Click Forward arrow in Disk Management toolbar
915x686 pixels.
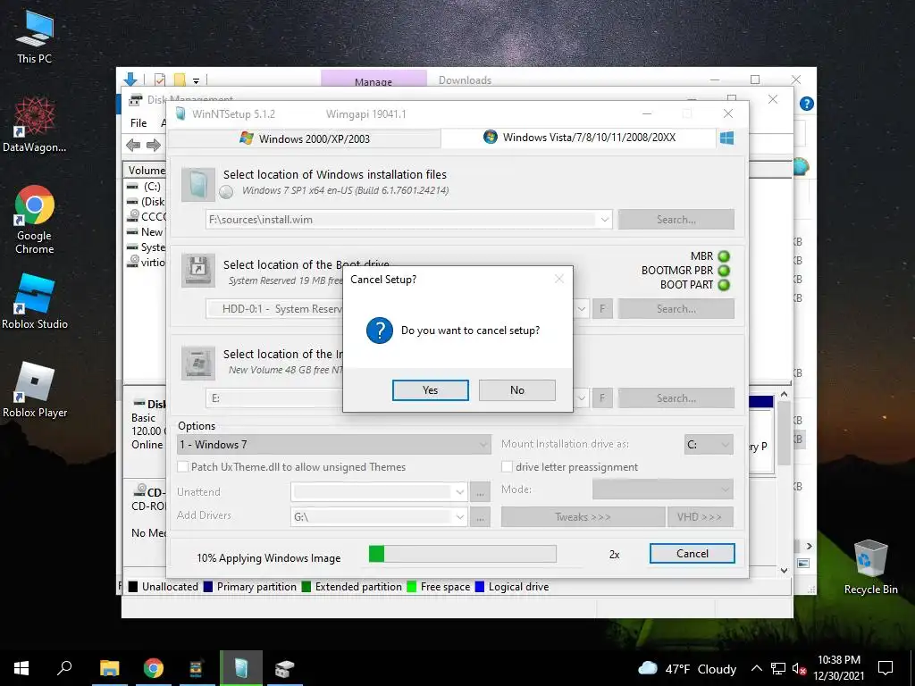click(154, 146)
